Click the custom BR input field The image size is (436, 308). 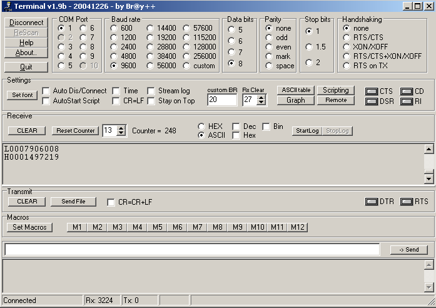221,100
